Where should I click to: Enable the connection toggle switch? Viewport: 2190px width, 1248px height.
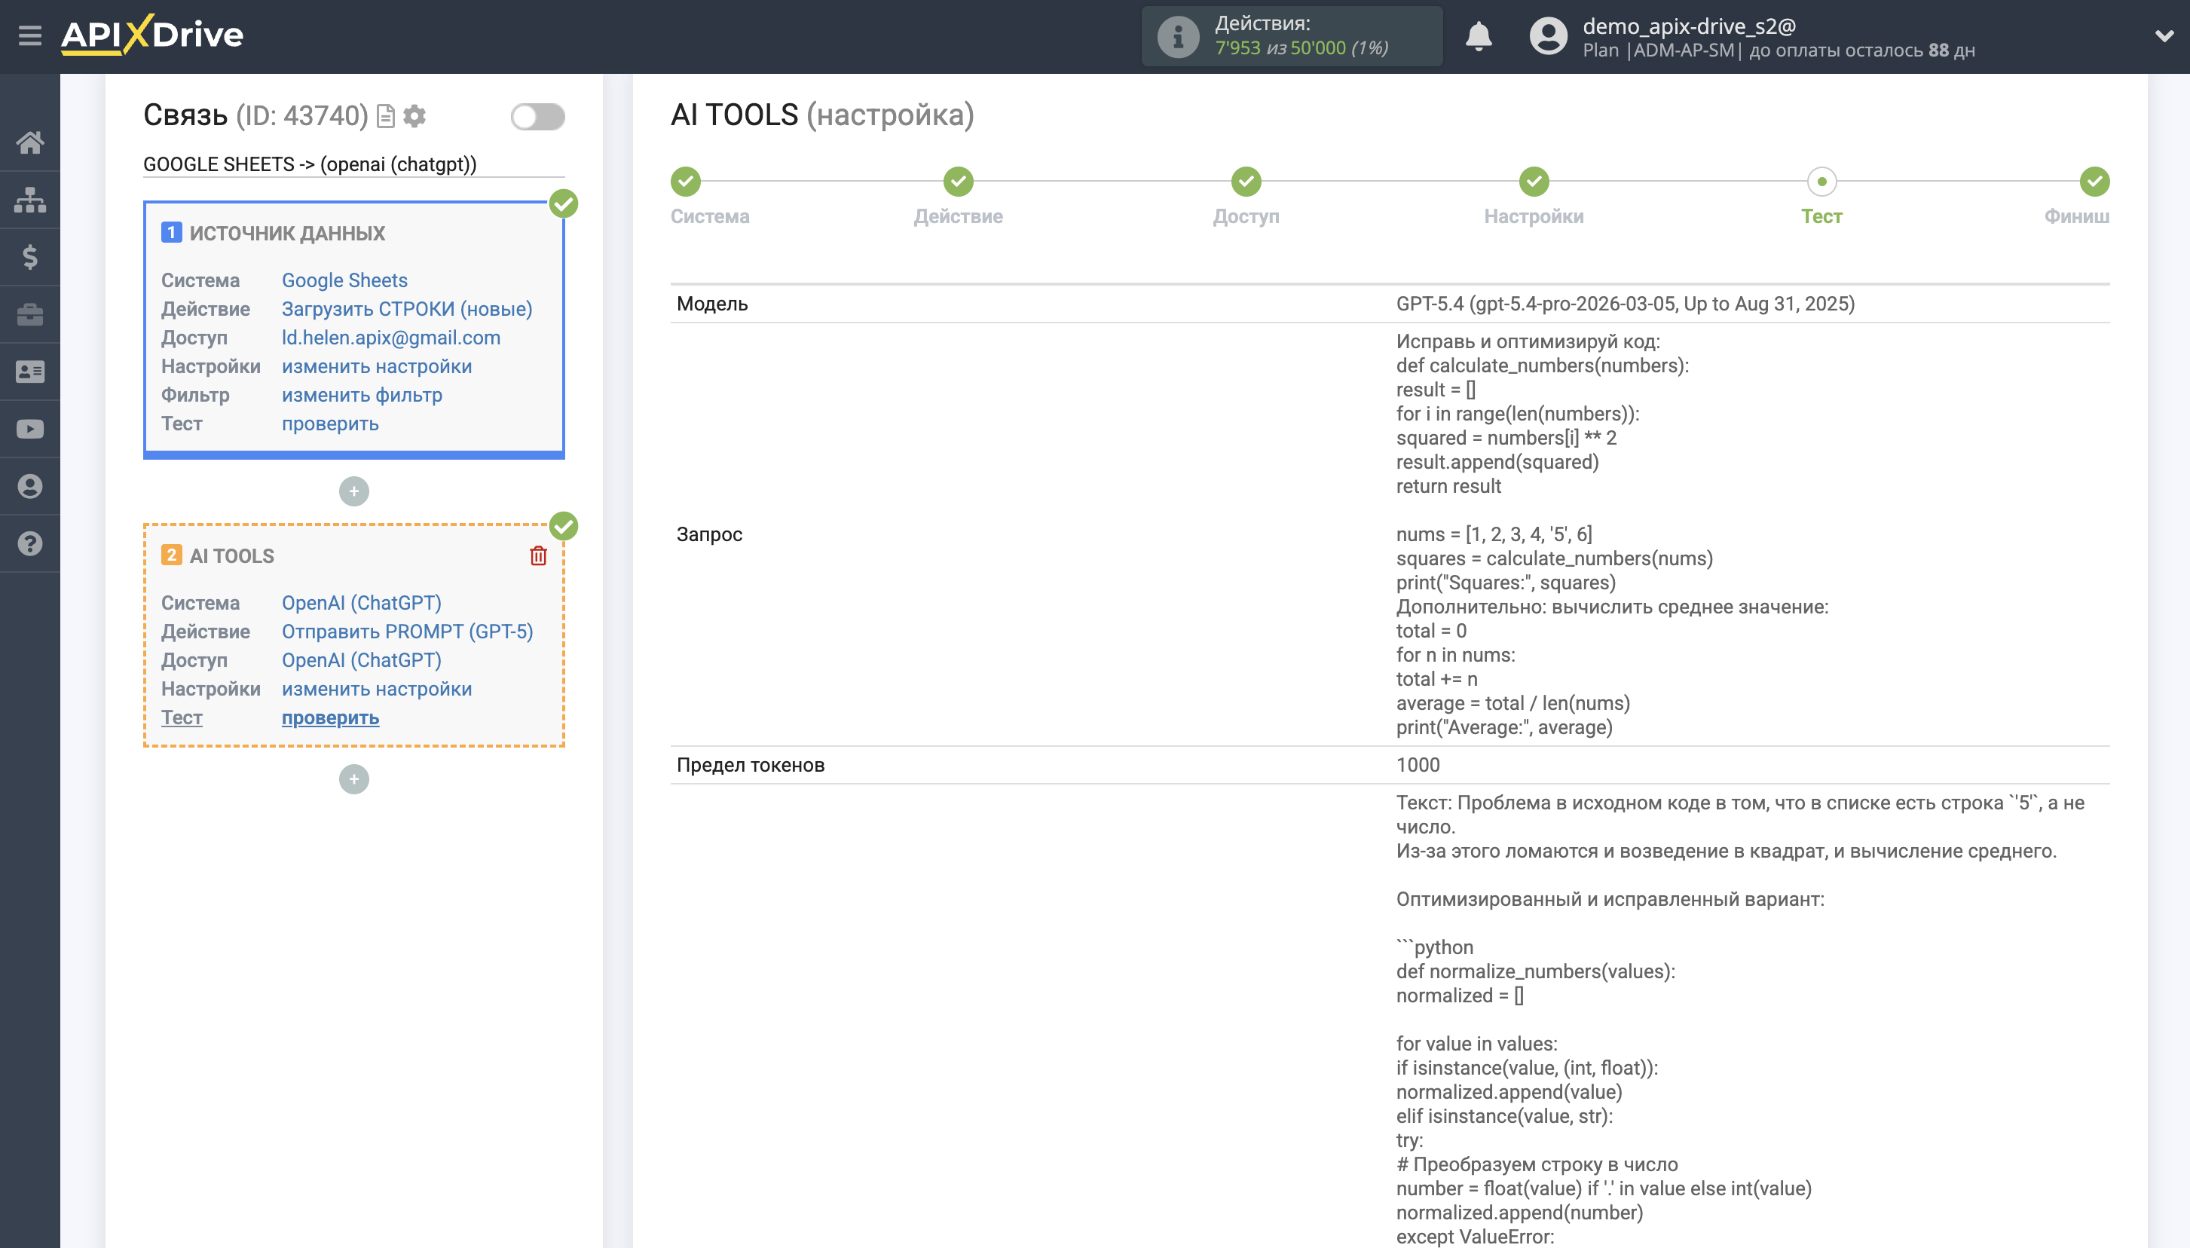[x=538, y=116]
